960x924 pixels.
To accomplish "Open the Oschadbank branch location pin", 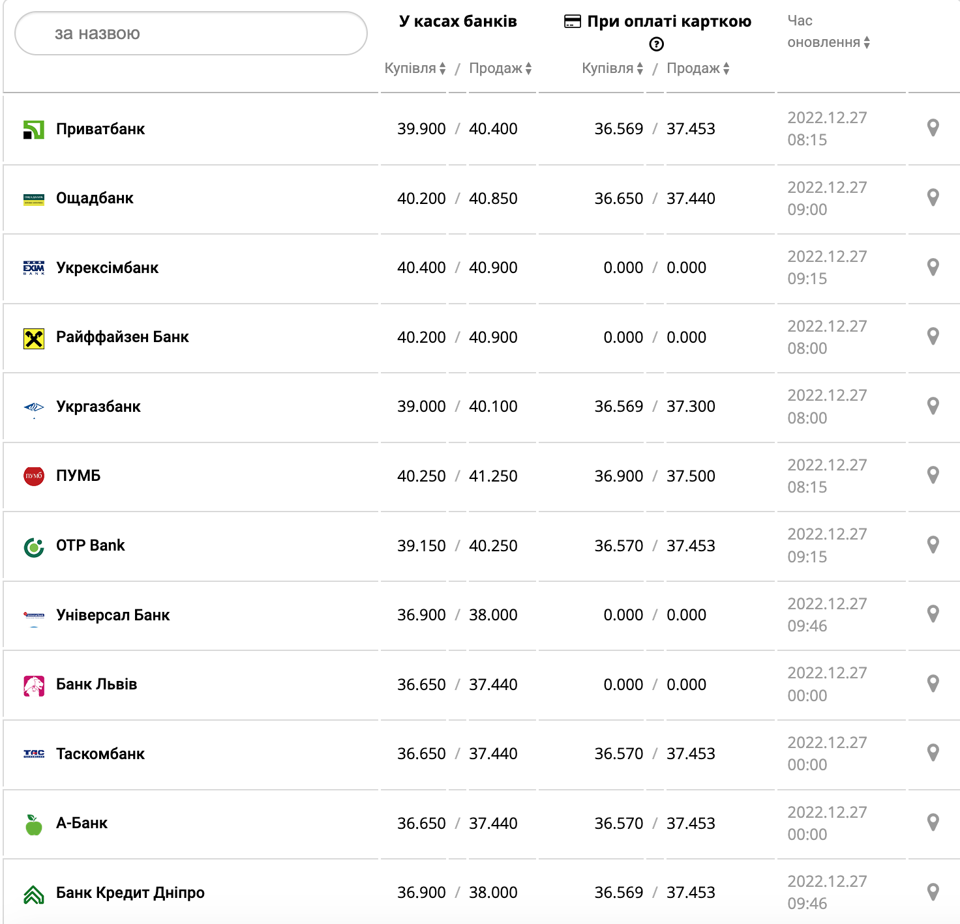I will 933,197.
